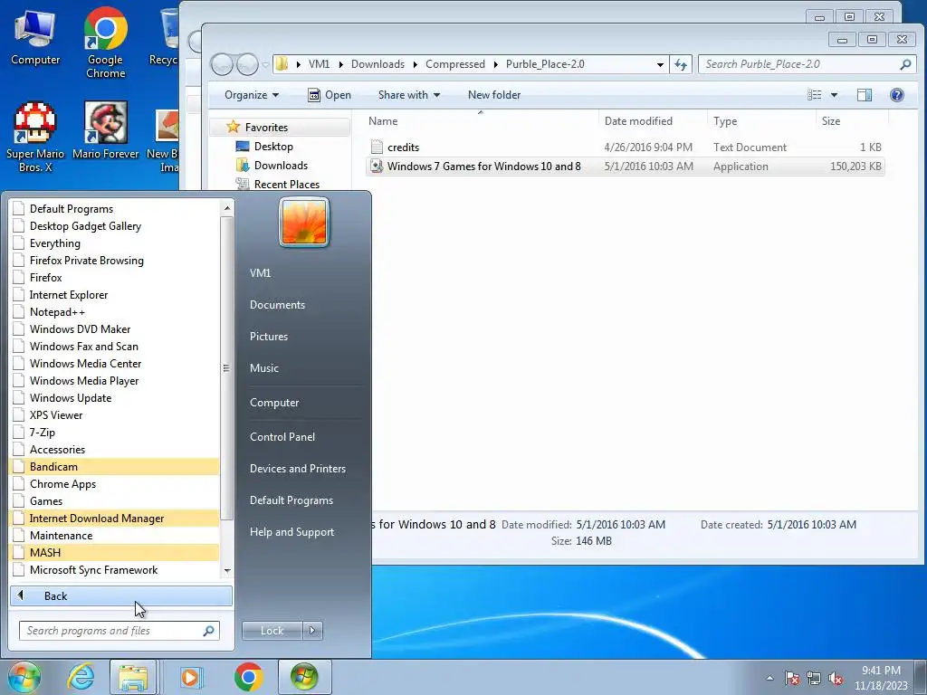Click the user account picture in Start menu
The image size is (927, 695).
coord(304,223)
